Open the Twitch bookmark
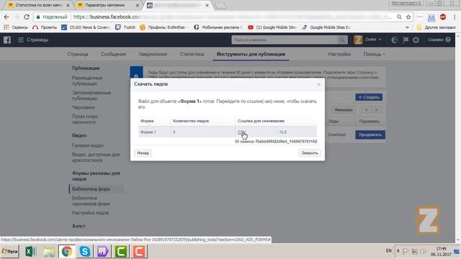 pyautogui.click(x=125, y=27)
